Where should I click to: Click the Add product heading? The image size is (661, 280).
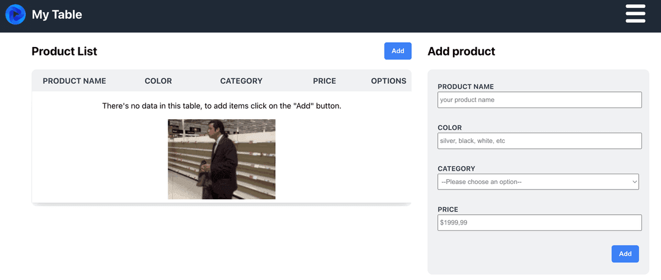(x=461, y=51)
